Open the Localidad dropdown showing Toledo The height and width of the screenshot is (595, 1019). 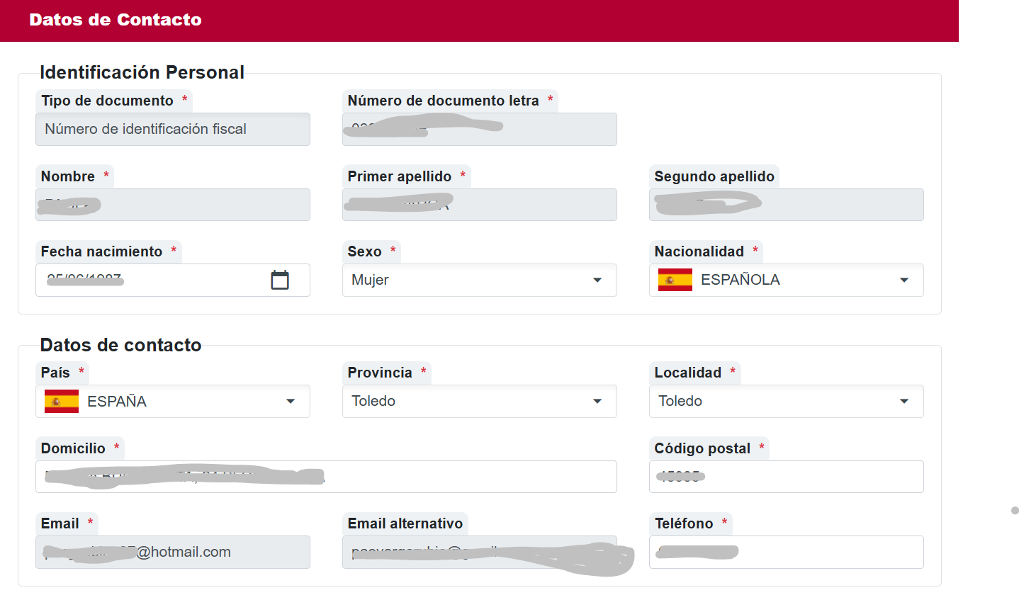(x=786, y=401)
